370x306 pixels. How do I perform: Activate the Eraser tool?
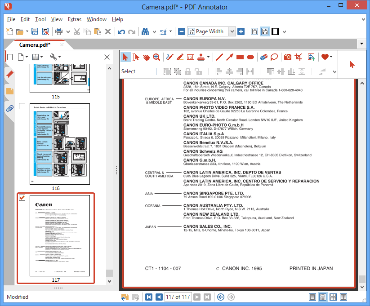point(263,57)
